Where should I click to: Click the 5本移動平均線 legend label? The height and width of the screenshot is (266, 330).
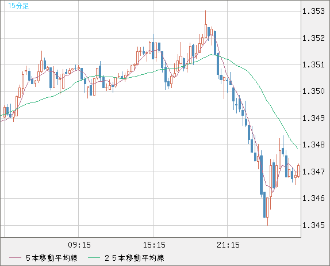pyautogui.click(x=52, y=258)
